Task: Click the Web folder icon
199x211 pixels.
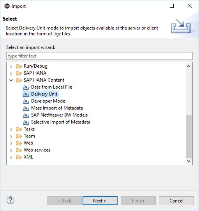Action: 19,143
